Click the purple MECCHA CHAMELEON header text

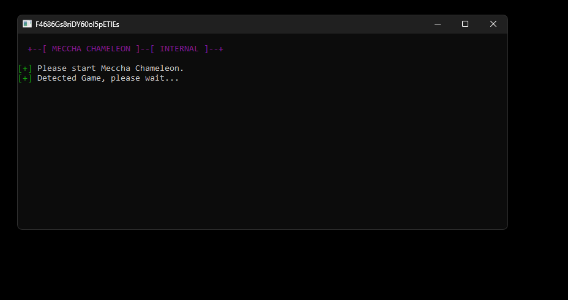click(x=91, y=49)
